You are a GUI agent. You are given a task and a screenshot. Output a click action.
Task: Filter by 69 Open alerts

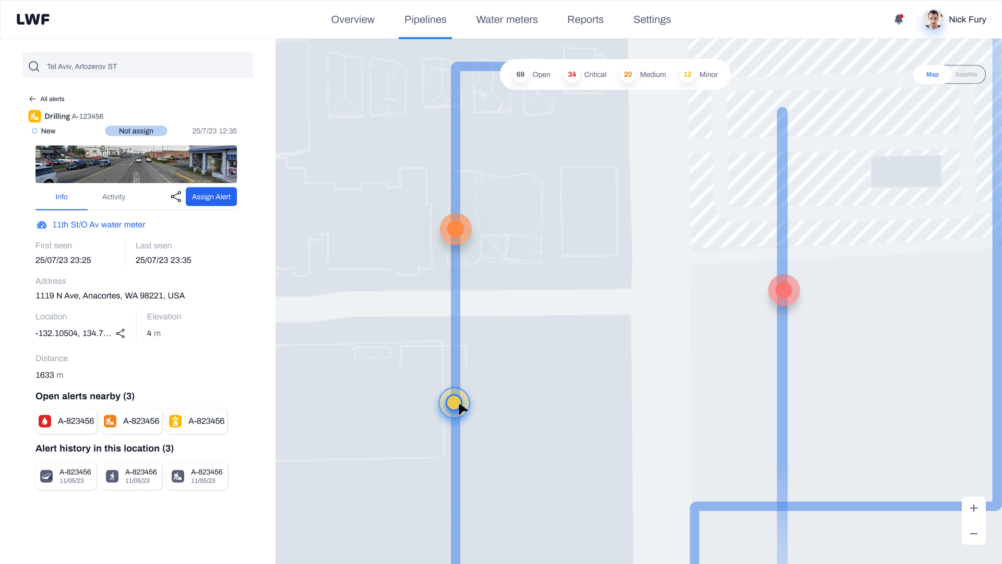(532, 75)
